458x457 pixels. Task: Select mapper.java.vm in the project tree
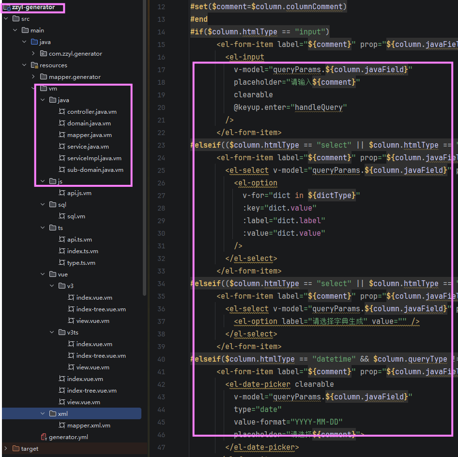pos(90,135)
